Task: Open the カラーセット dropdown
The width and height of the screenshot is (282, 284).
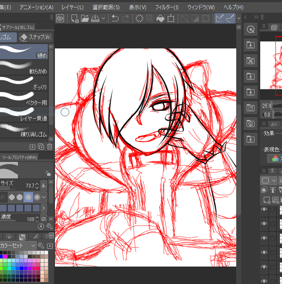Action: 17,246
